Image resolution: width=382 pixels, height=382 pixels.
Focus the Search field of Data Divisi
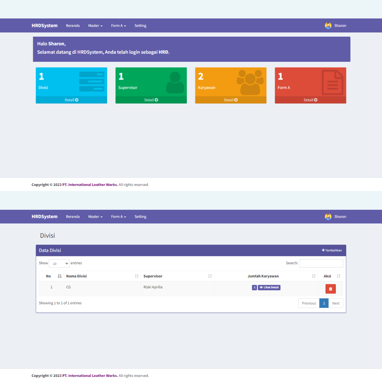pos(322,263)
